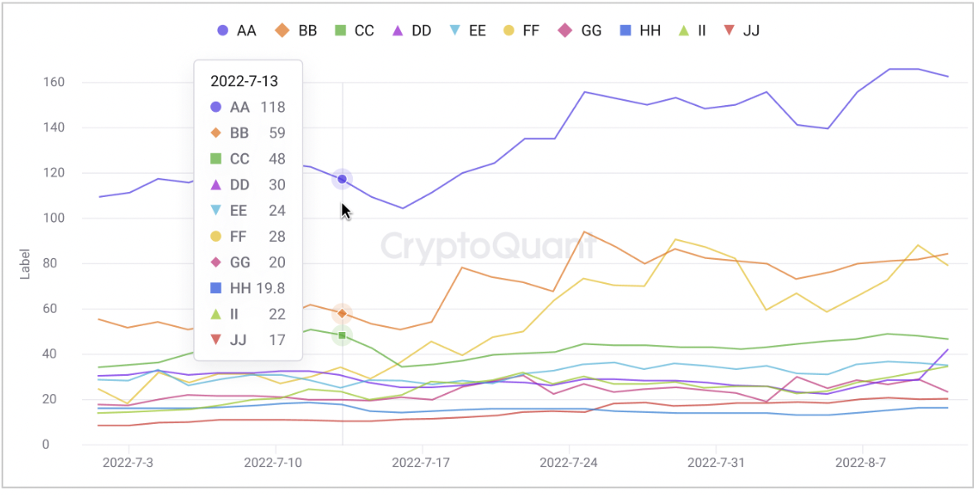Click the highlighted CC square data point
This screenshot has height=495, width=979.
(x=342, y=335)
